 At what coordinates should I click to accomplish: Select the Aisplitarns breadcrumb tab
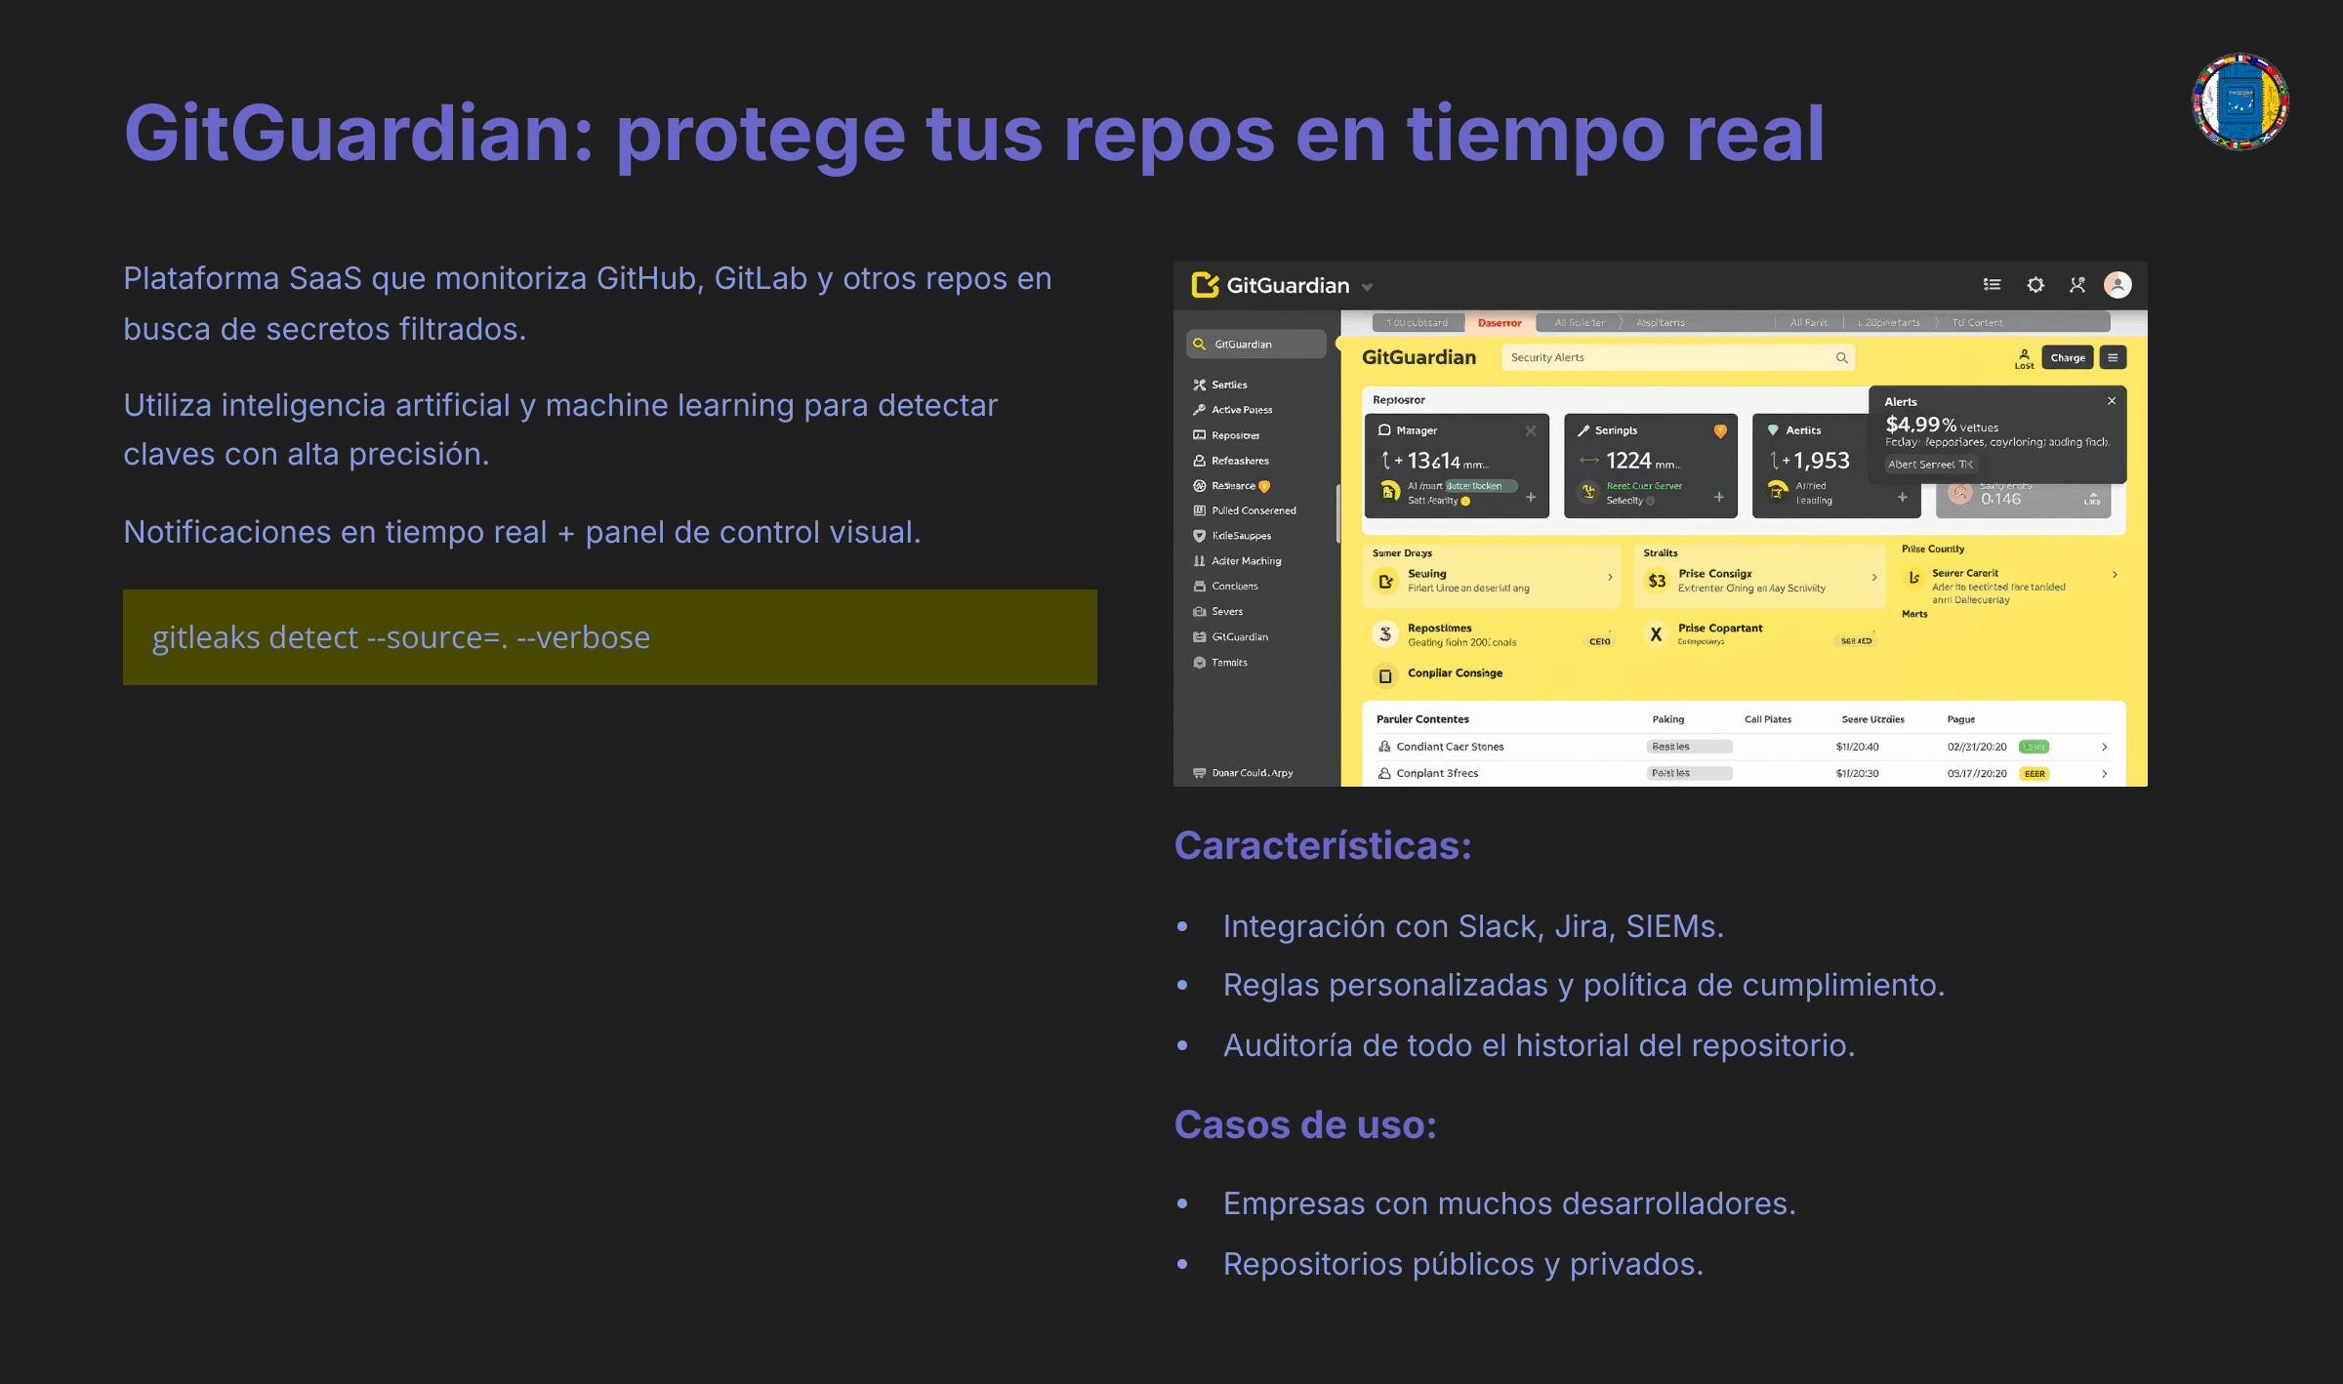pyautogui.click(x=1661, y=323)
